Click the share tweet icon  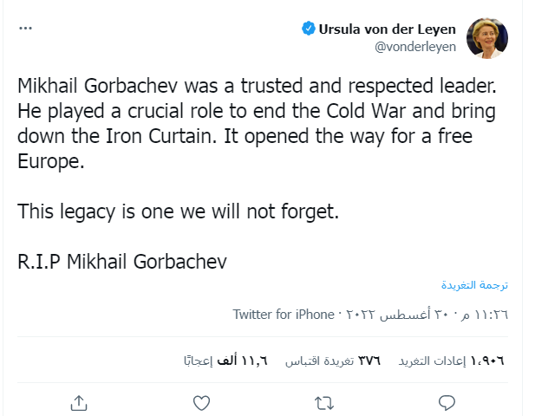click(78, 402)
